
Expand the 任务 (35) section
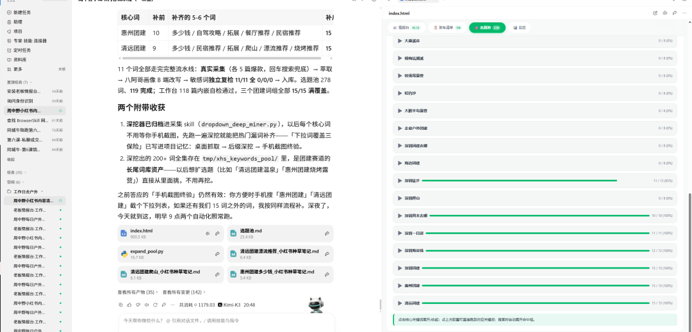click(x=17, y=172)
